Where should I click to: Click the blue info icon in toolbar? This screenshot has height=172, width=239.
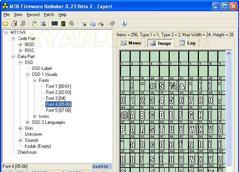click(x=124, y=24)
